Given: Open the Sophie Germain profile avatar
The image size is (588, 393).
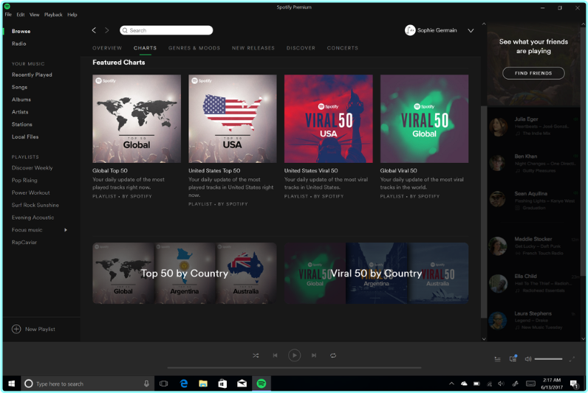Looking at the screenshot, I should pos(410,30).
